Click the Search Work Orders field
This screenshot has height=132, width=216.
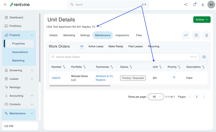(119, 57)
